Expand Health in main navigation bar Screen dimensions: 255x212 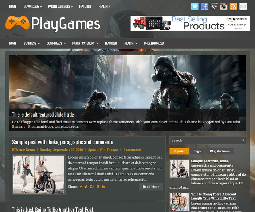(x=130, y=43)
